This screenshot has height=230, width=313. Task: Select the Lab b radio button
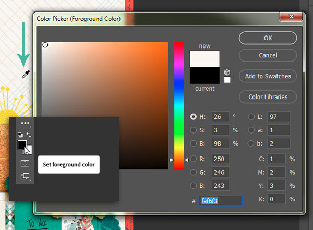point(251,143)
